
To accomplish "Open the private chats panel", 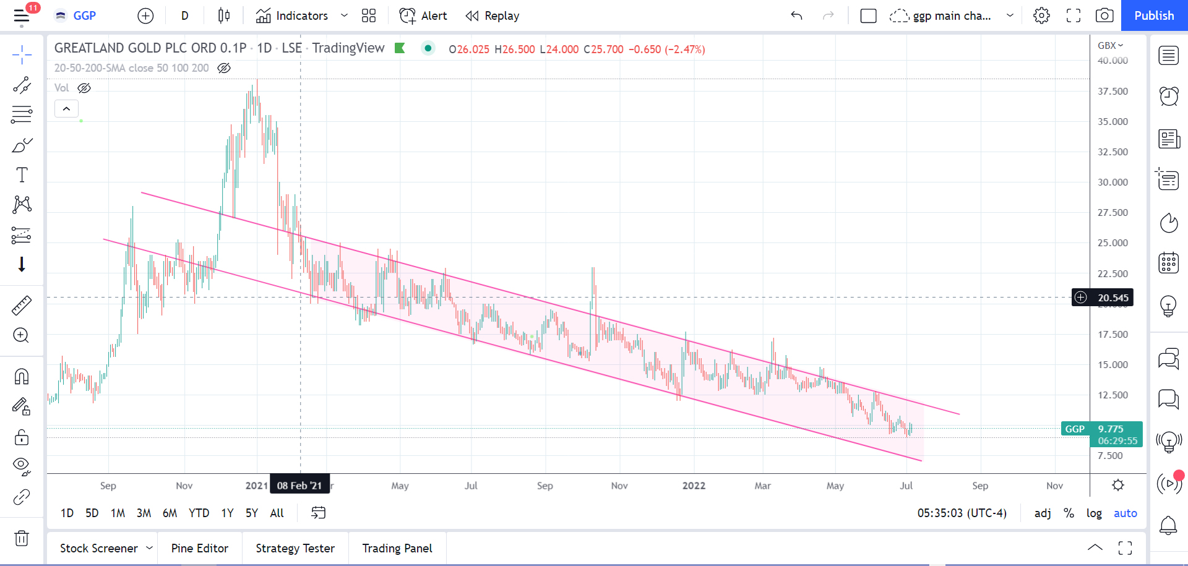I will [1168, 400].
